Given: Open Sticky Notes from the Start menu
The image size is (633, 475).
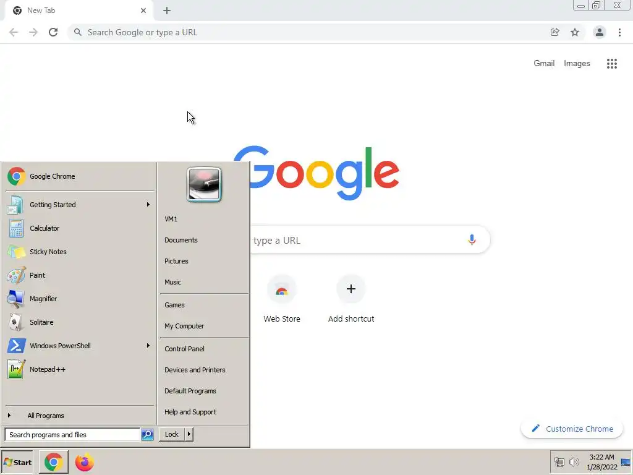Looking at the screenshot, I should point(80,252).
